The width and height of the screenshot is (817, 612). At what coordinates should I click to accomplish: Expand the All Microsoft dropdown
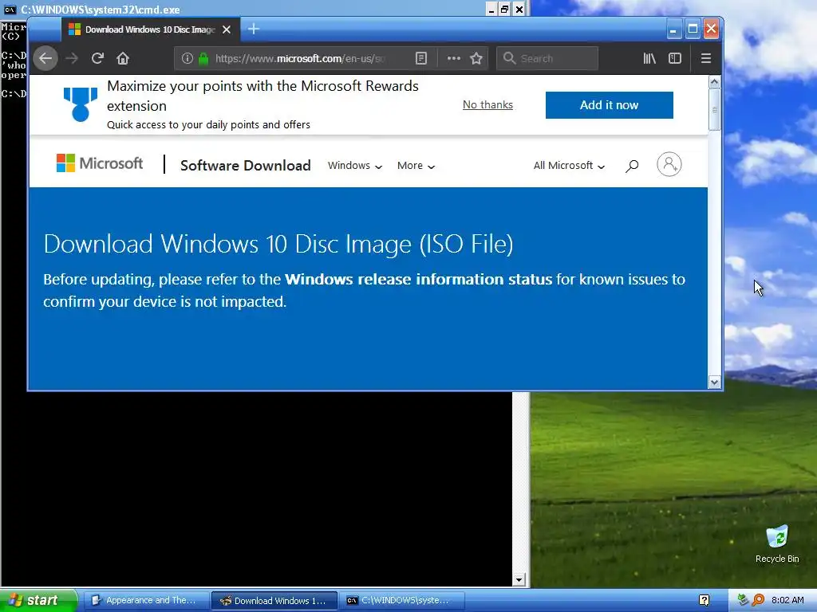tap(569, 166)
